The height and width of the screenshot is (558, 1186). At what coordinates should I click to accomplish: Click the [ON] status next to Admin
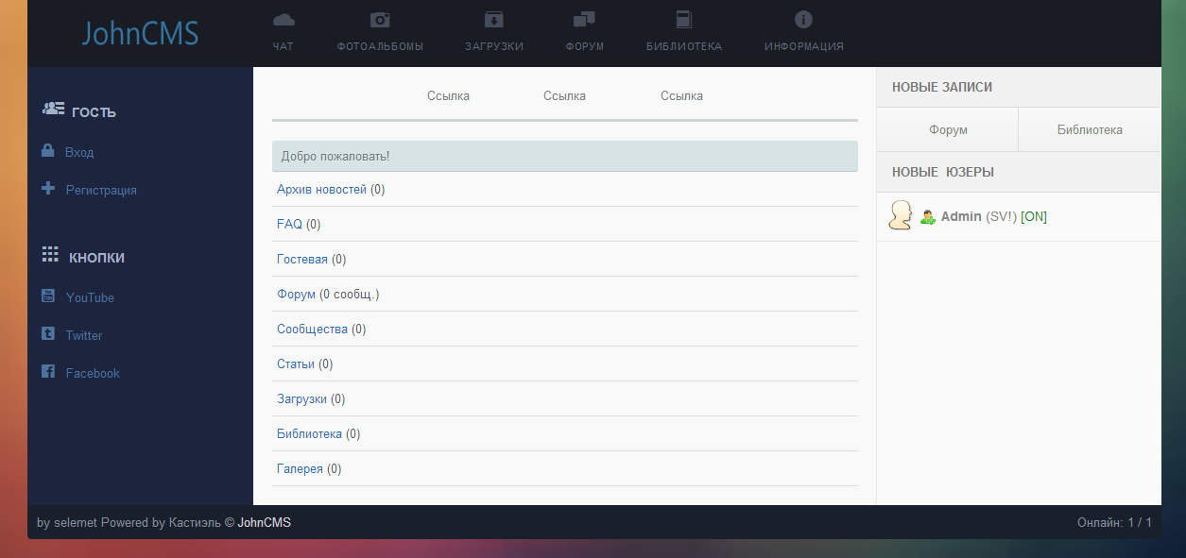point(1034,216)
